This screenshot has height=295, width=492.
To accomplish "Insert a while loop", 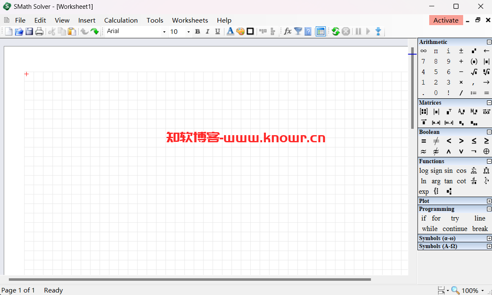I will click(430, 229).
